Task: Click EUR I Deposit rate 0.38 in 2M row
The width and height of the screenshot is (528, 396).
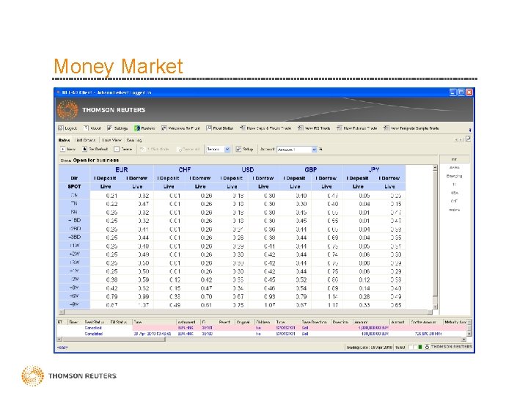Action: pos(111,280)
